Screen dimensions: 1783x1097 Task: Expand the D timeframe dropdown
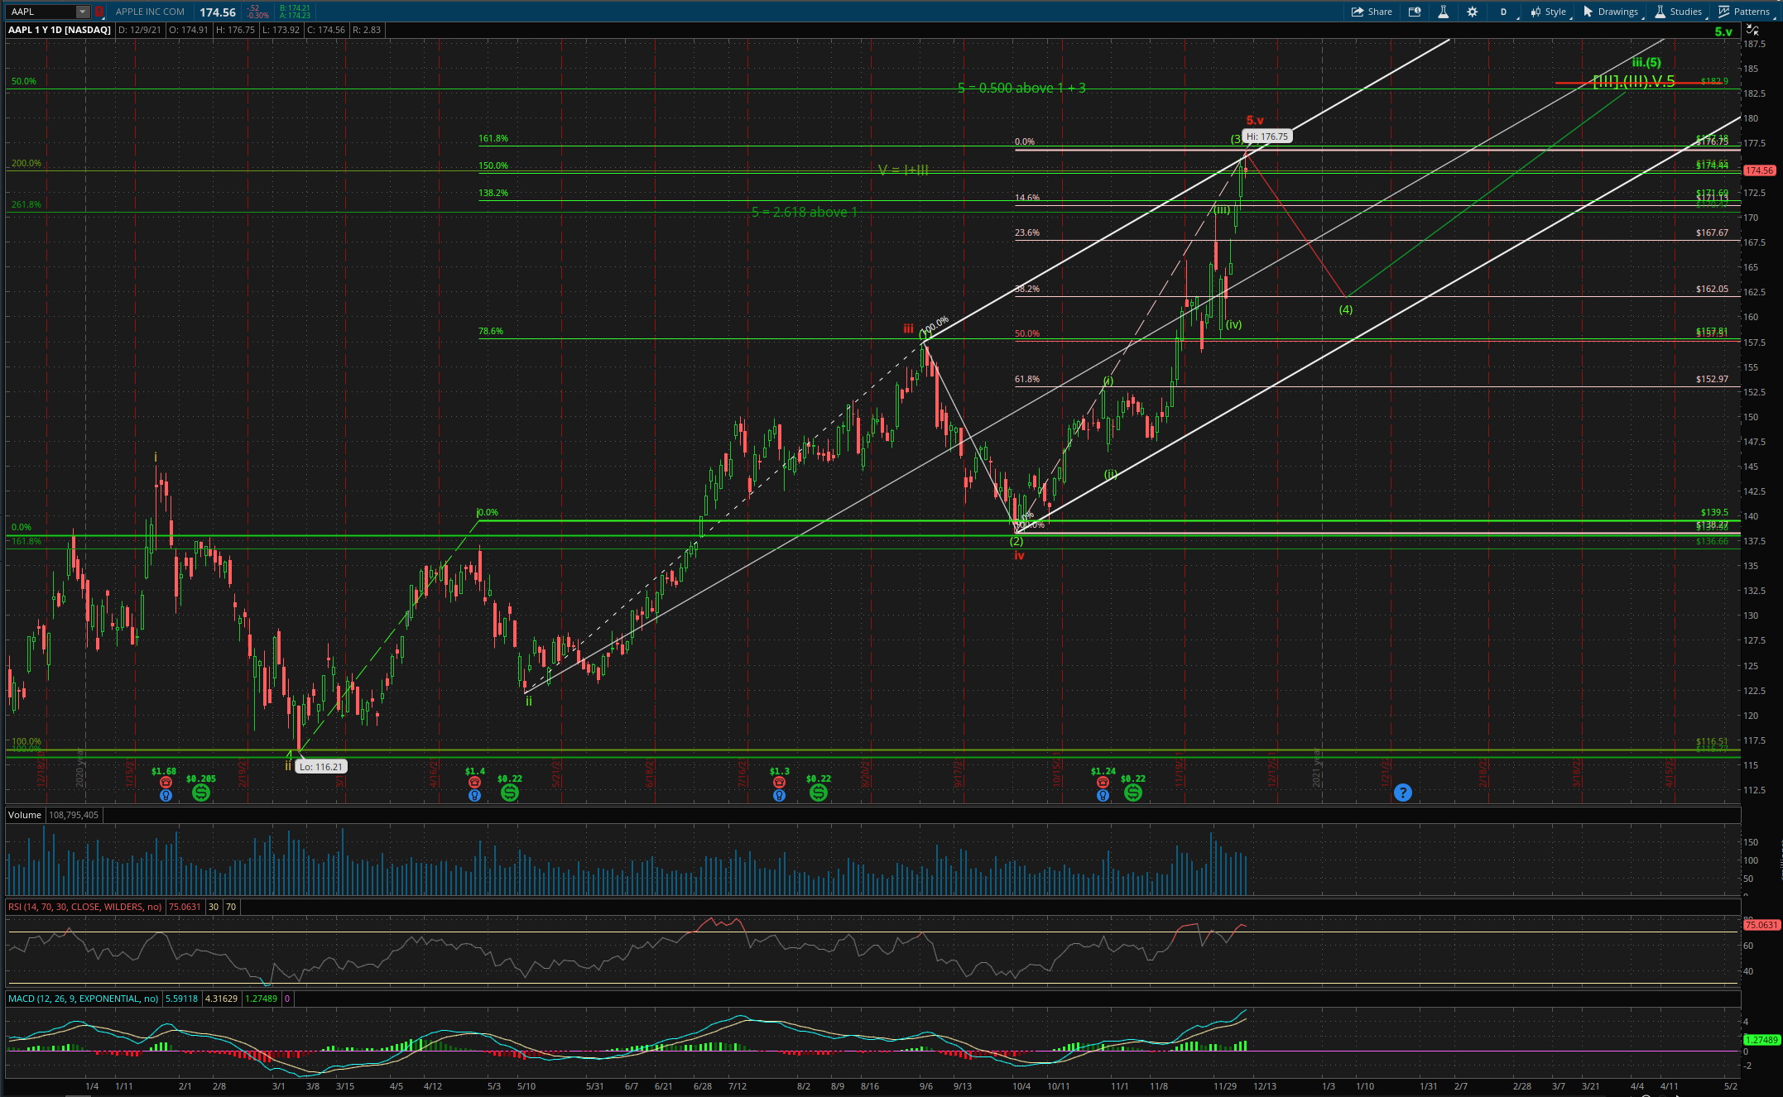1503,12
